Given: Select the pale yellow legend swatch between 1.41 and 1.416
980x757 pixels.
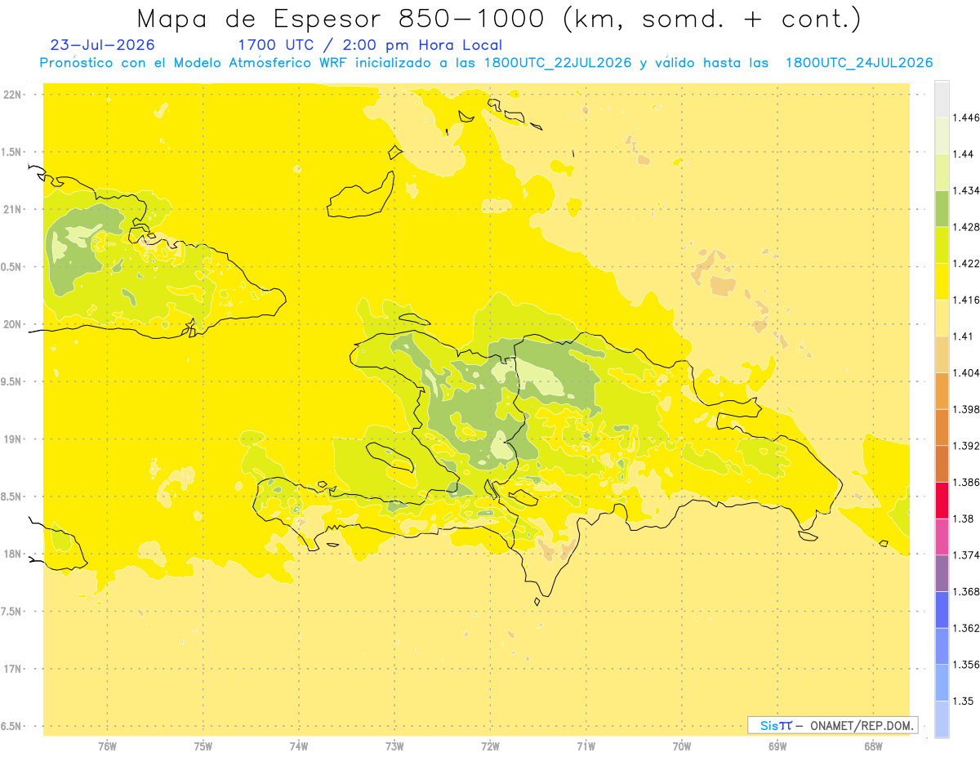Looking at the screenshot, I should (x=942, y=318).
